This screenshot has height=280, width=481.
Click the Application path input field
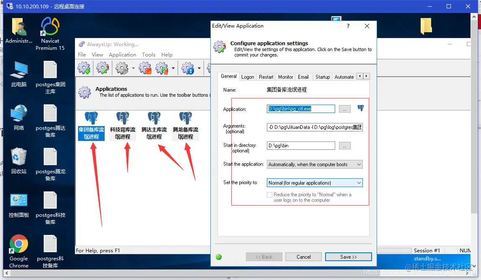tap(301, 109)
